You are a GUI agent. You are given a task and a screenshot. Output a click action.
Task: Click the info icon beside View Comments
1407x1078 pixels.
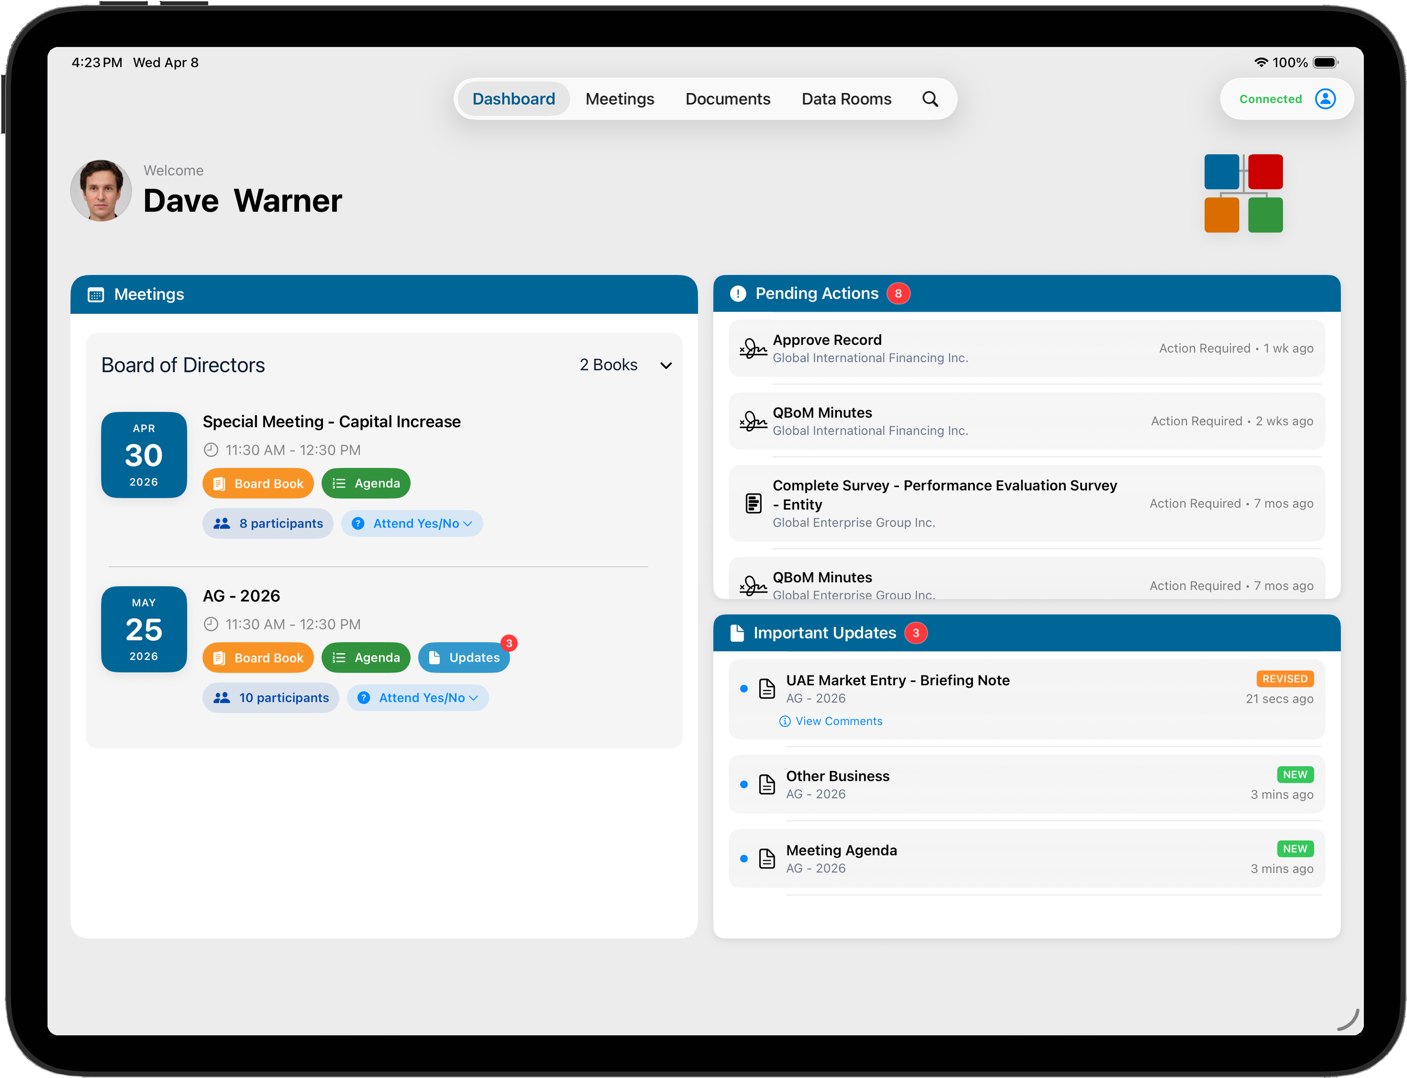coord(784,721)
